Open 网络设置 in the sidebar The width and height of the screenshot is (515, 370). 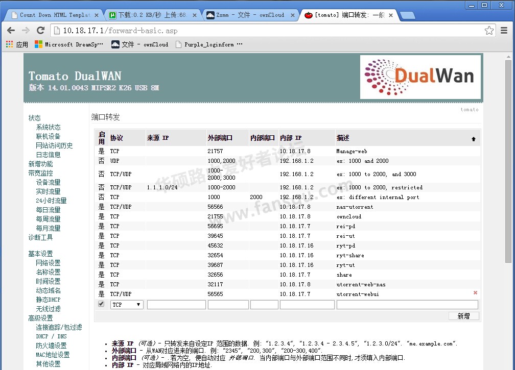coord(48,263)
